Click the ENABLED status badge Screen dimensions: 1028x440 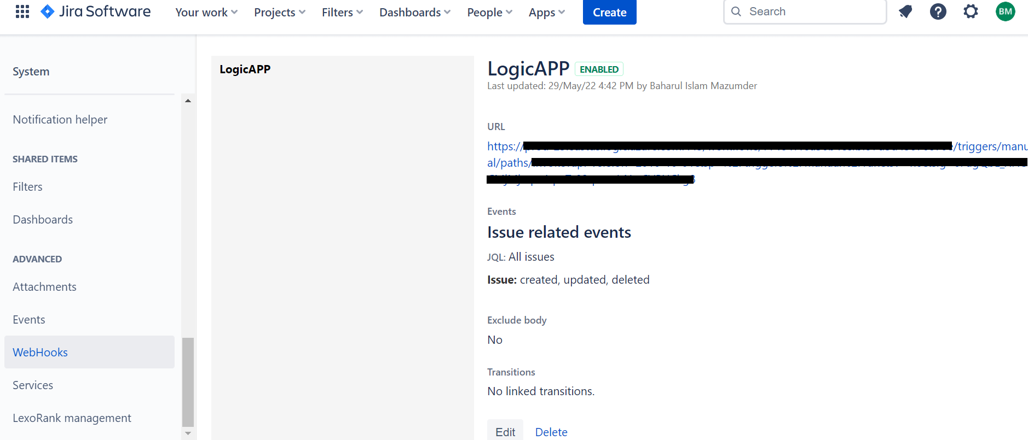tap(599, 69)
